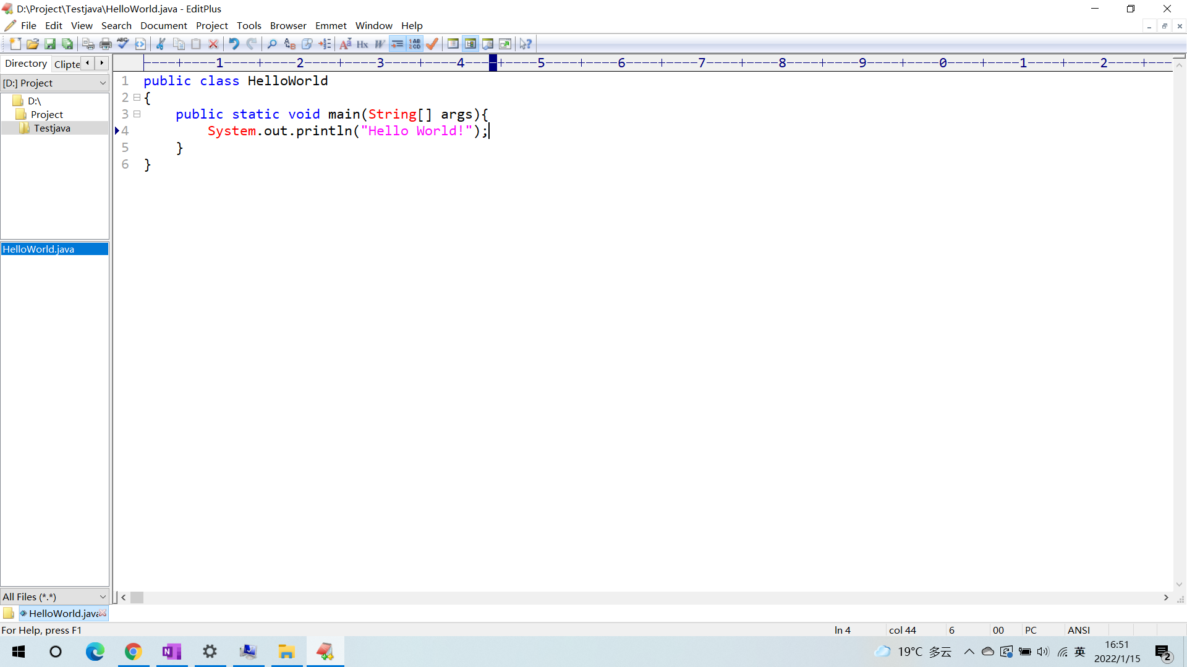Click the Print toolbar icon
Viewport: 1187px width, 667px height.
[x=106, y=44]
